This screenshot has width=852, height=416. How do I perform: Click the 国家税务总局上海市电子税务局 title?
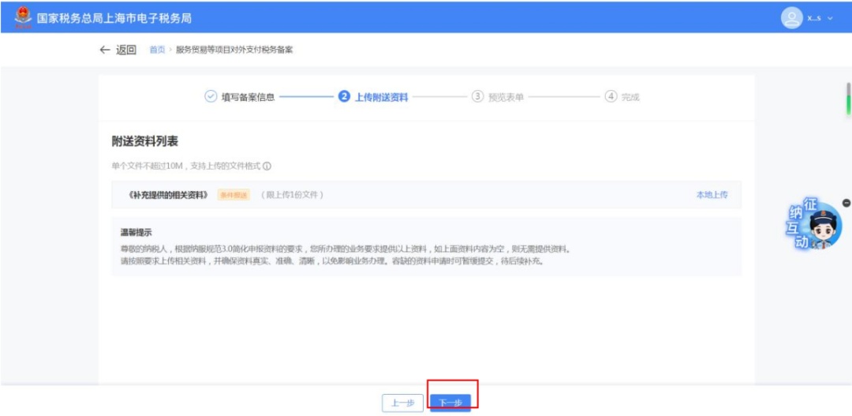click(x=114, y=18)
